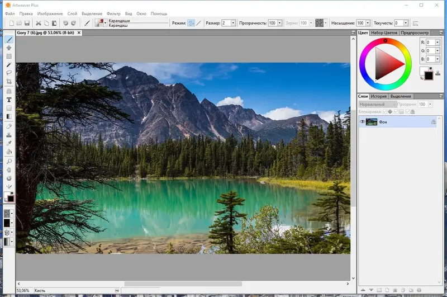The height and width of the screenshot is (297, 447).
Task: Select the Mirror painting tool
Action: [x=9, y=187]
